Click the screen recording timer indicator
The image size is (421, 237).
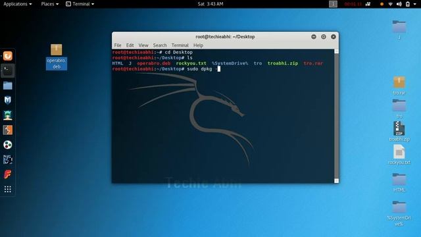coord(353,4)
